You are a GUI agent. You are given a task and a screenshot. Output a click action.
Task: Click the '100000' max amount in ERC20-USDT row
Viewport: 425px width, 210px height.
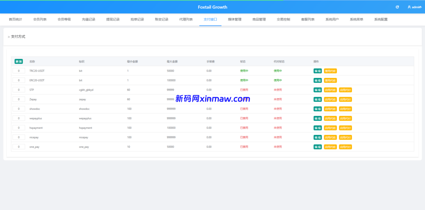pos(171,80)
